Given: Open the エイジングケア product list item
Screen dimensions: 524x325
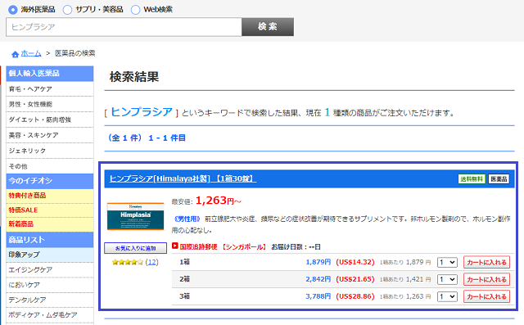Looking at the screenshot, I should [x=50, y=270].
